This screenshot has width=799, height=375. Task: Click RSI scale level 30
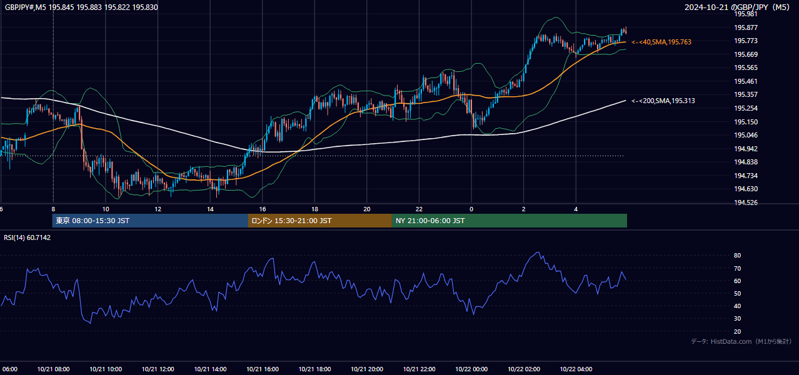(x=737, y=319)
